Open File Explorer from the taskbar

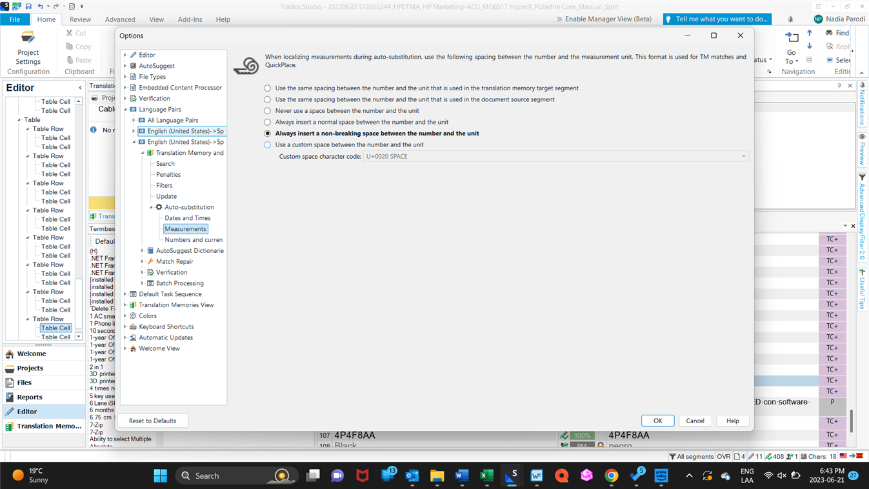[437, 475]
